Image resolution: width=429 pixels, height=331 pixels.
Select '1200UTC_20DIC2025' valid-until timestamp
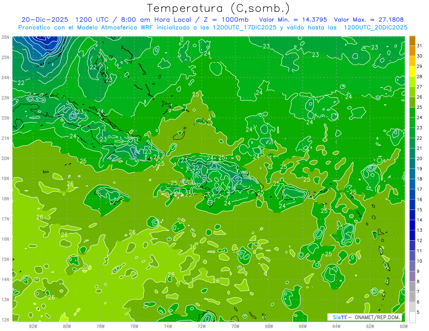[375, 27]
